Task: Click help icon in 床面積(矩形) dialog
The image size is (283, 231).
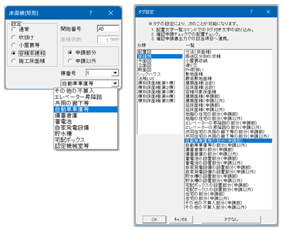Action: pos(90,13)
